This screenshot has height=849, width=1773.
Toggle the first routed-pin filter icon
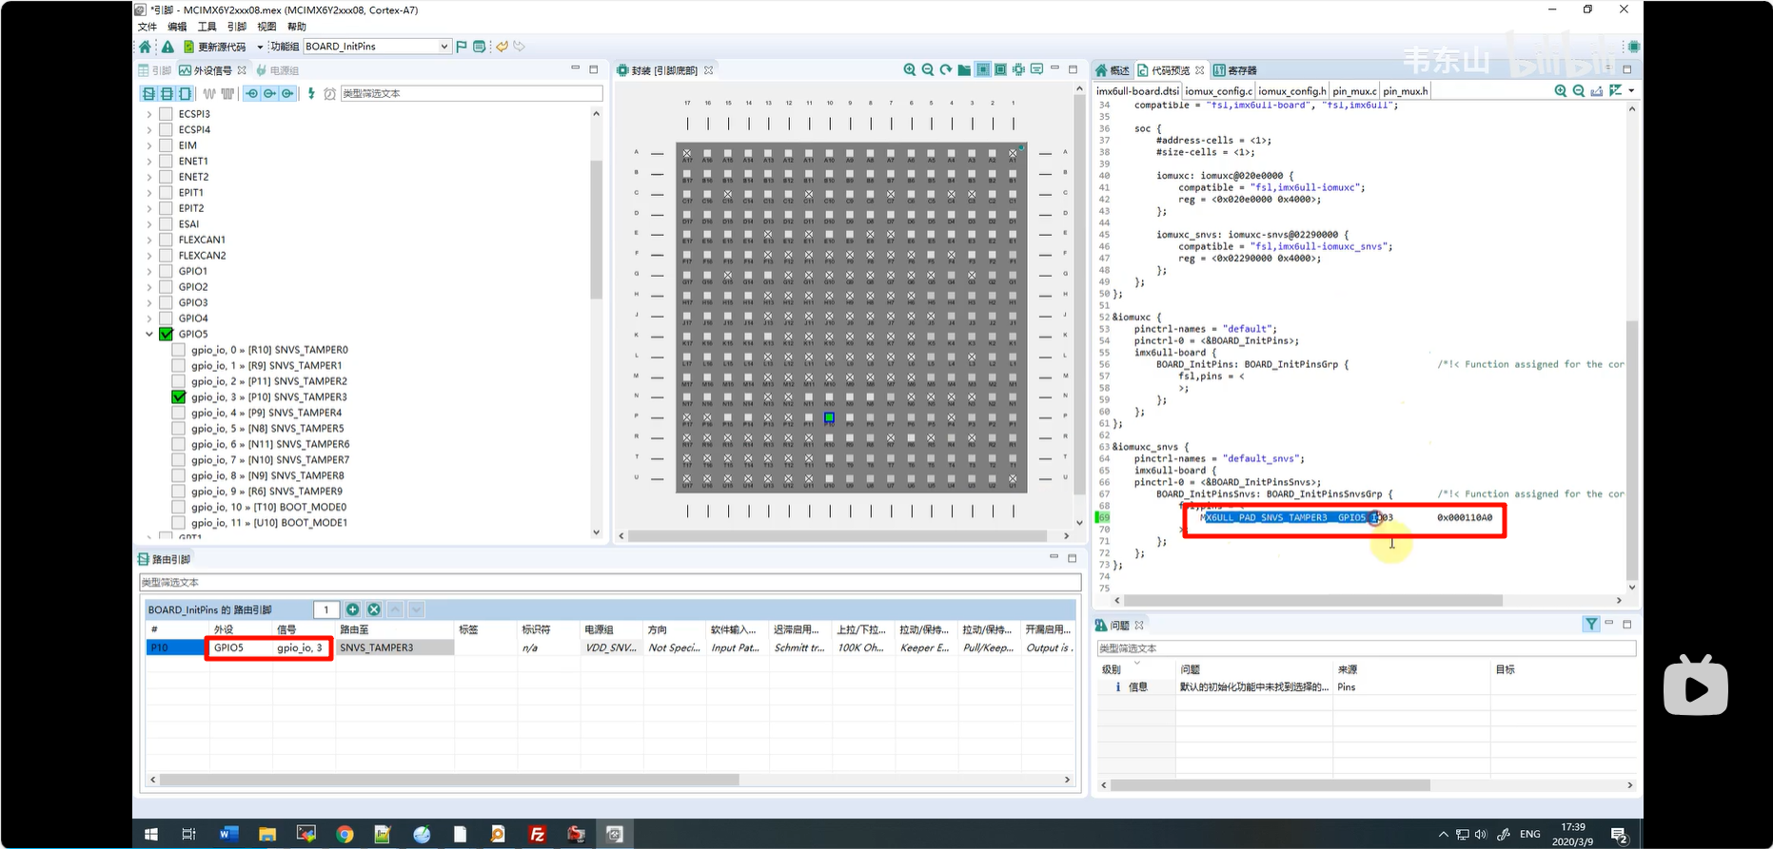point(251,93)
